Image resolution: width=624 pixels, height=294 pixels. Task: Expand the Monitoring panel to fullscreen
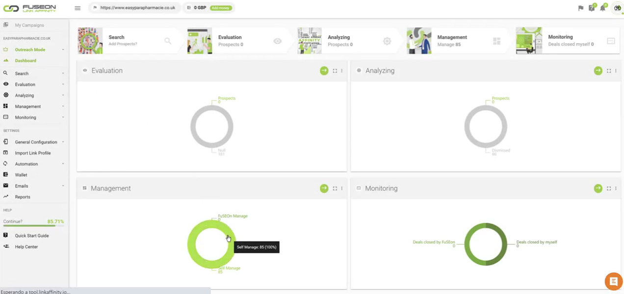[609, 188]
